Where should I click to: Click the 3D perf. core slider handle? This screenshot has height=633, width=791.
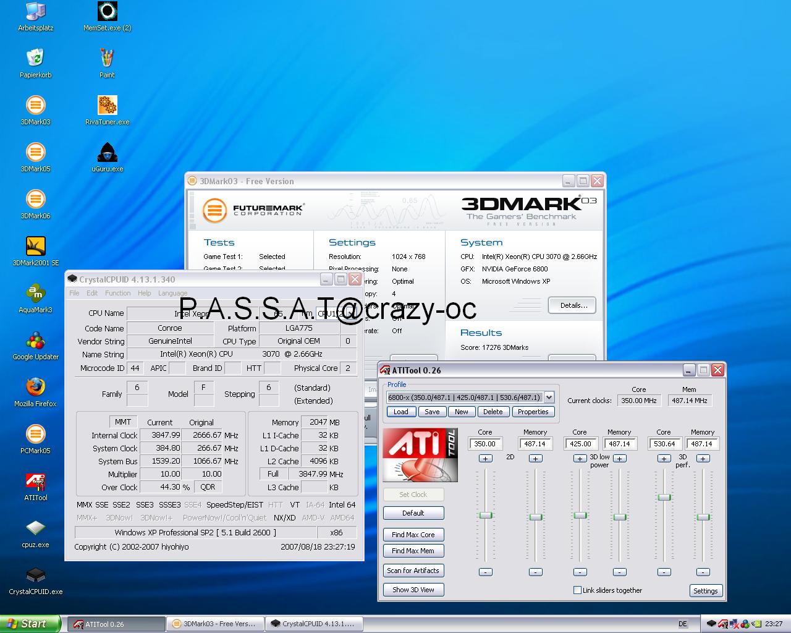(x=664, y=497)
